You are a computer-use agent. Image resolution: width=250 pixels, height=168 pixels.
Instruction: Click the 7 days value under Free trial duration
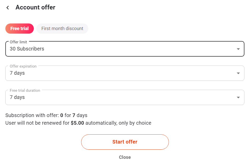[17, 97]
